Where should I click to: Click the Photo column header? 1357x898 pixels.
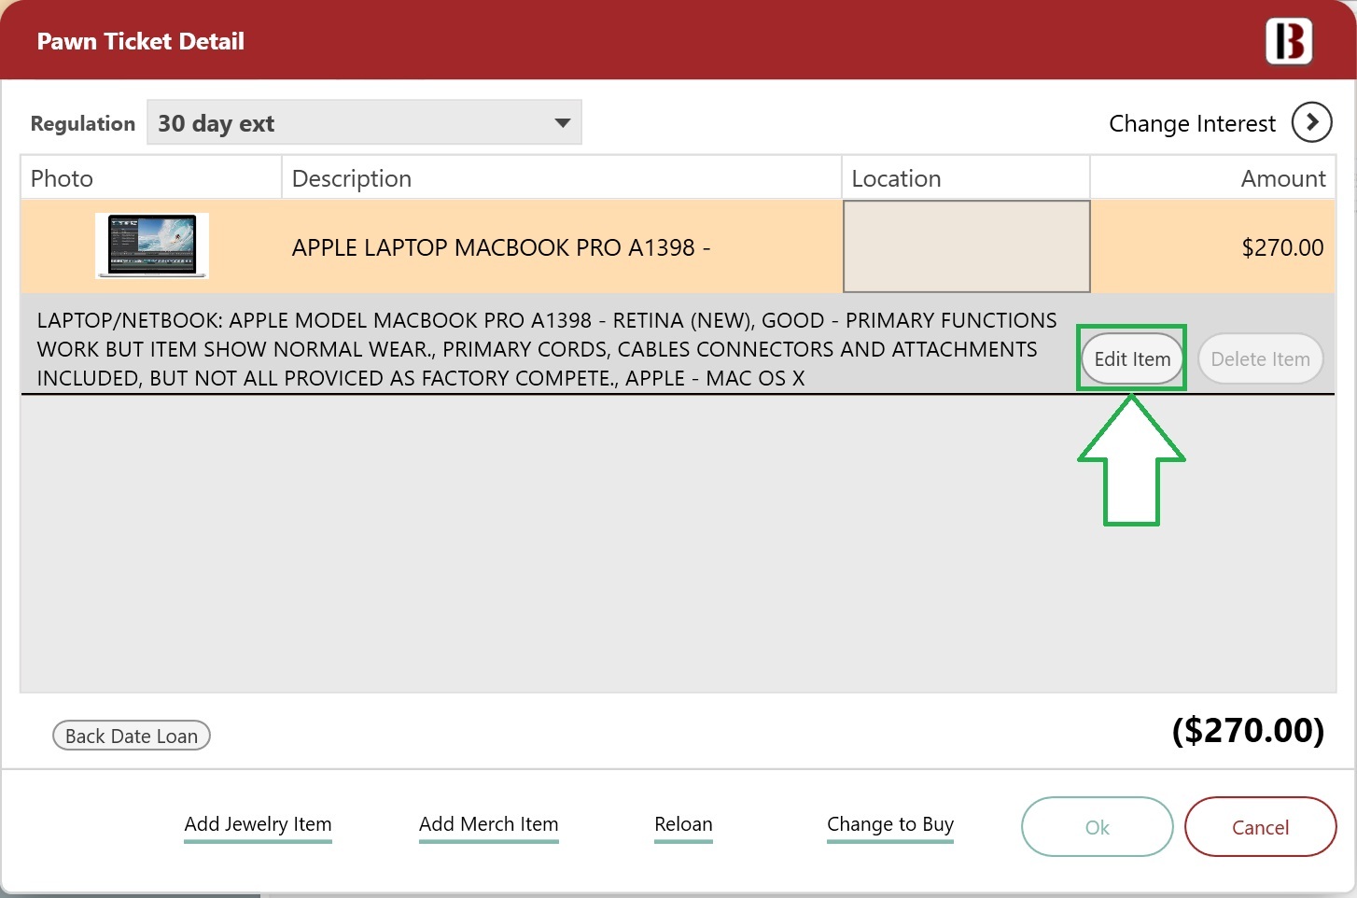(151, 177)
